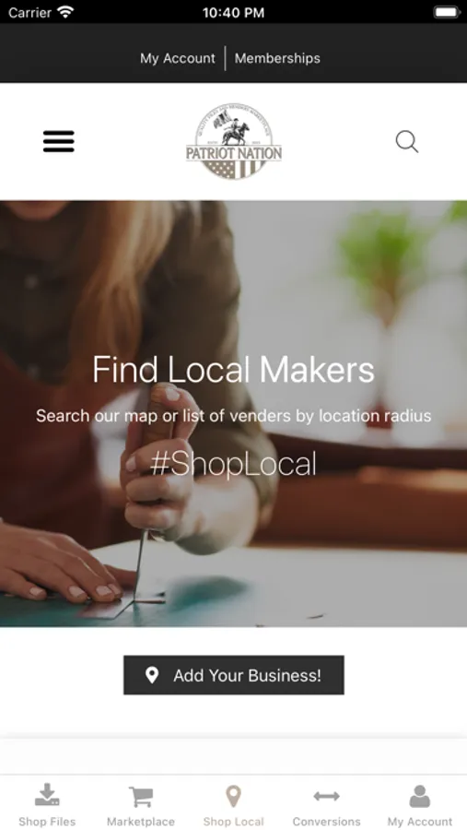Select the Shop Files tab label

pos(47,822)
